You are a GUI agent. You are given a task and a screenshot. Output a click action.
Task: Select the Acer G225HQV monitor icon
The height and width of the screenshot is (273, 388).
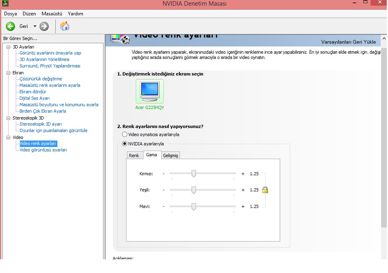pos(150,91)
